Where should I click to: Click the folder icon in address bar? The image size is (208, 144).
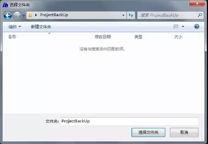coord(30,15)
